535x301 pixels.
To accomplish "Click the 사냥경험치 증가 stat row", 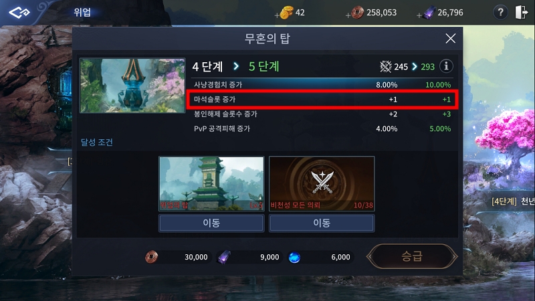I will 322,85.
